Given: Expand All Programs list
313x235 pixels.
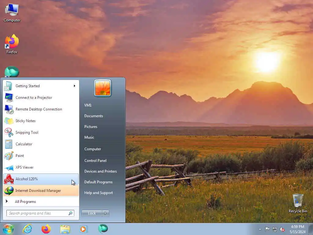Looking at the screenshot, I should pos(25,202).
